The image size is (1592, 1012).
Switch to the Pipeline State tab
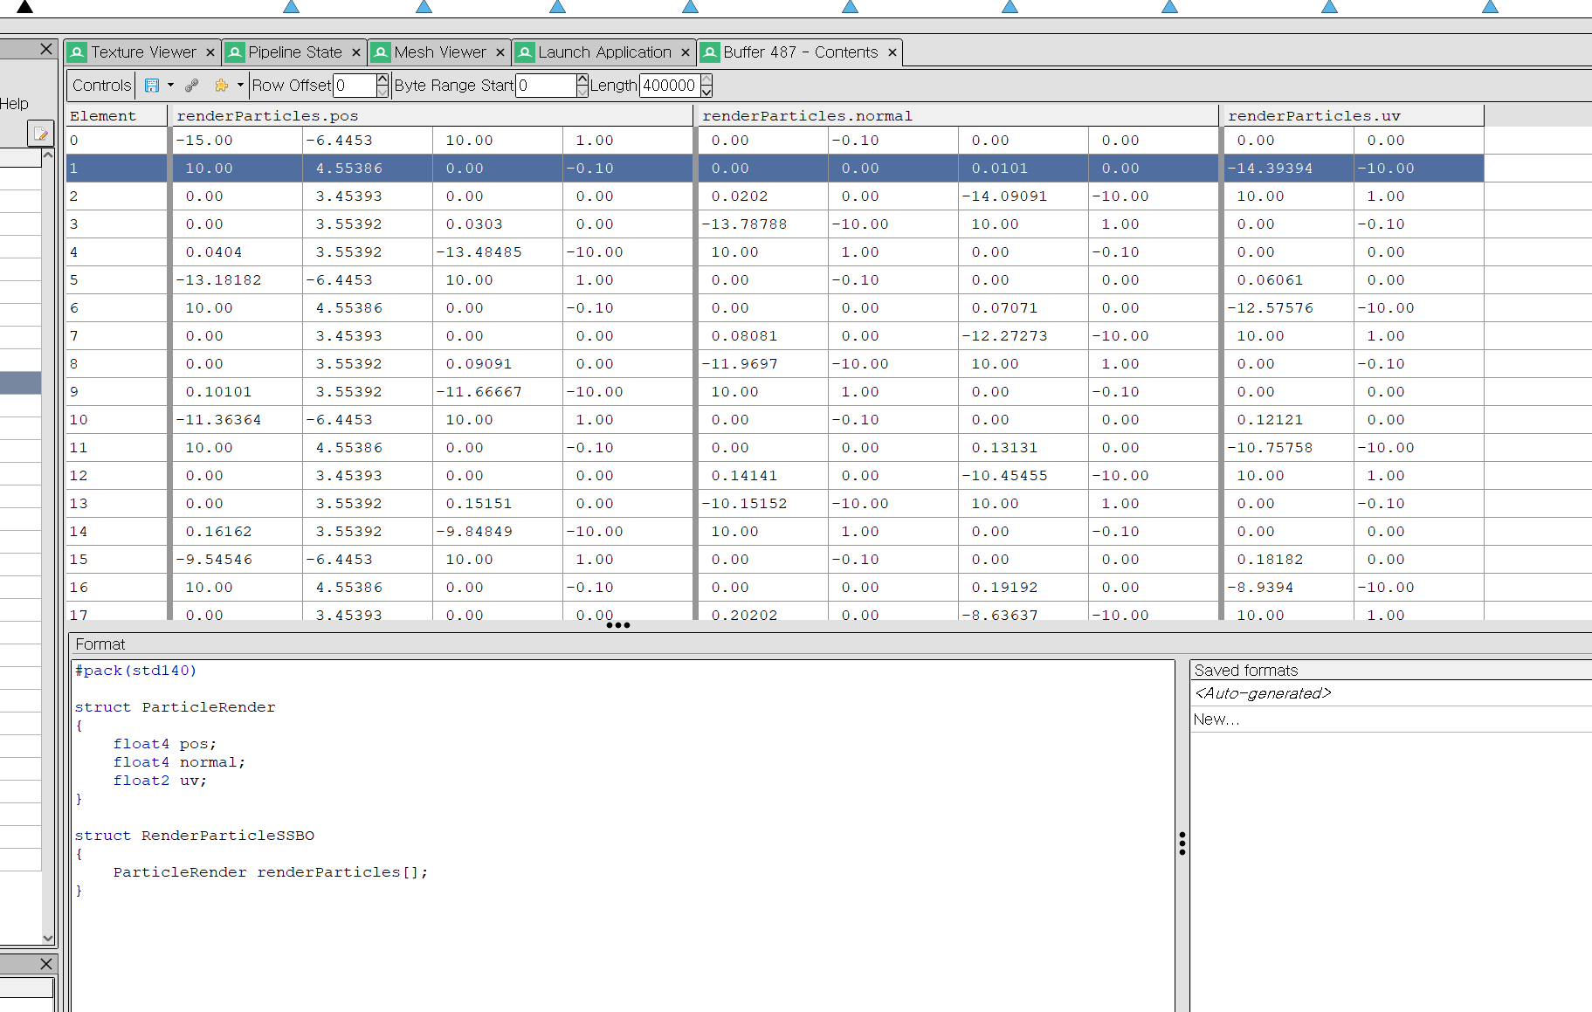295,52
